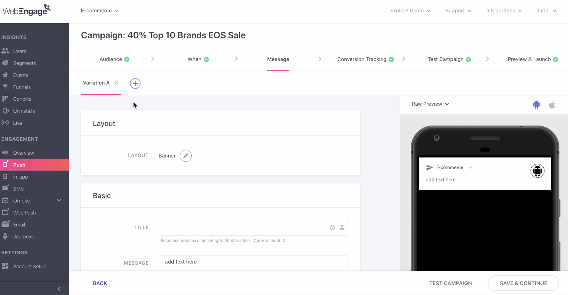The height and width of the screenshot is (295, 568).
Task: Select the Message step
Action: pos(278,59)
